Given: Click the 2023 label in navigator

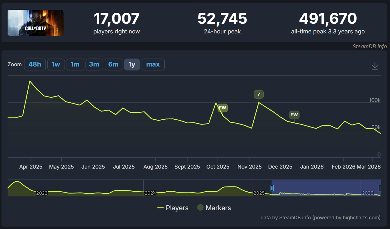Looking at the screenshot, I should 42,193.
